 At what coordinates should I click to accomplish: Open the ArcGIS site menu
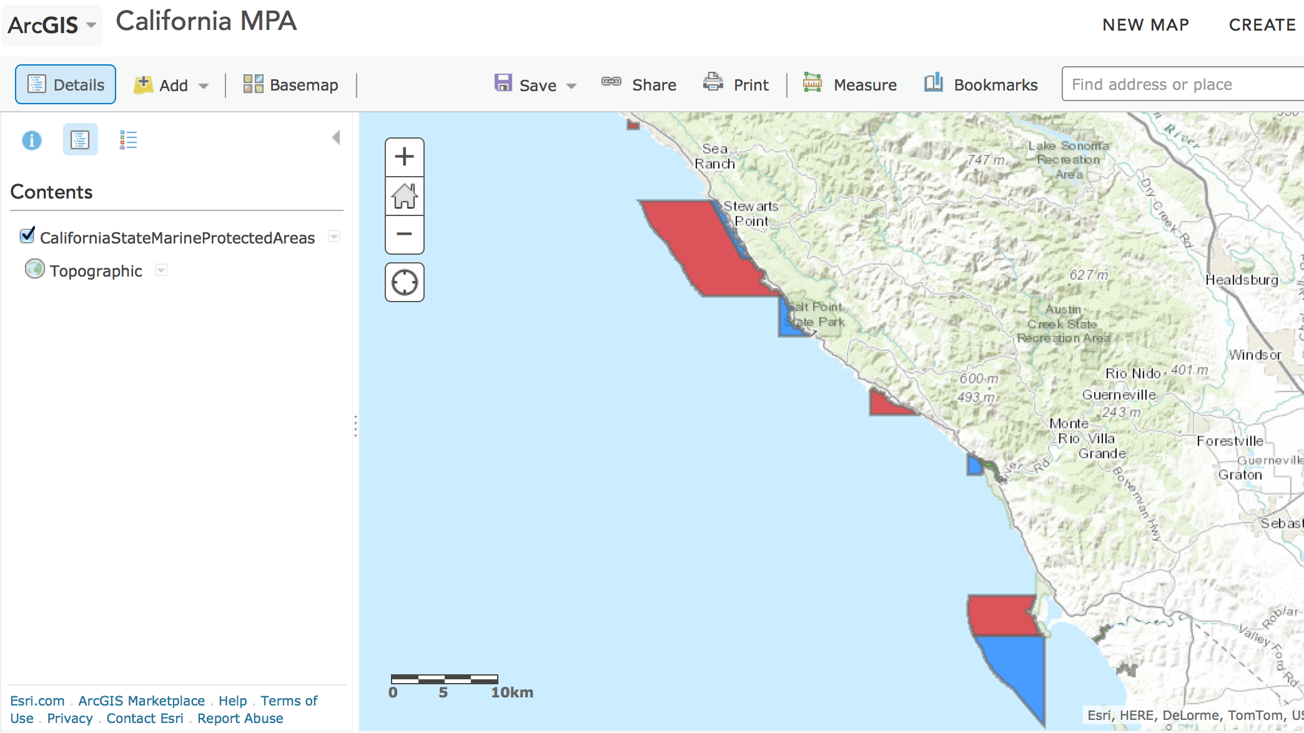(52, 25)
